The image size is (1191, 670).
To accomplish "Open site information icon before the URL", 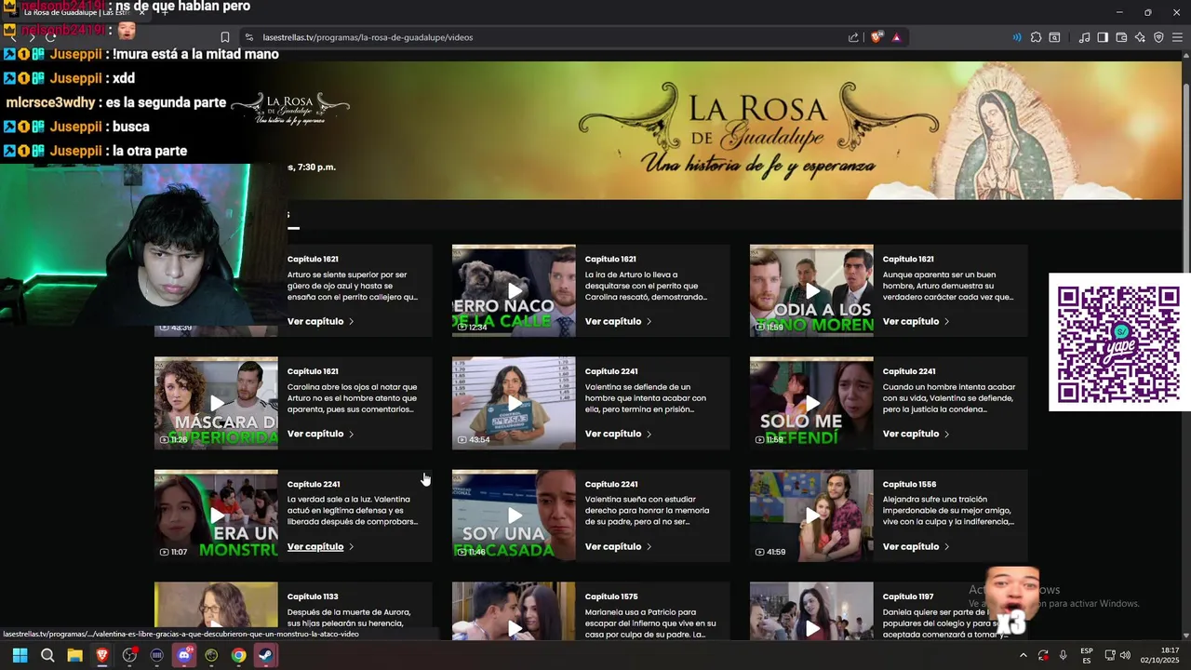I will 248,37.
